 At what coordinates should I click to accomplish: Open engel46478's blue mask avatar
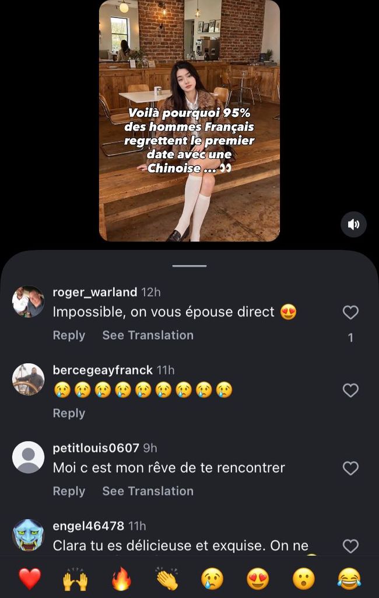click(x=28, y=535)
